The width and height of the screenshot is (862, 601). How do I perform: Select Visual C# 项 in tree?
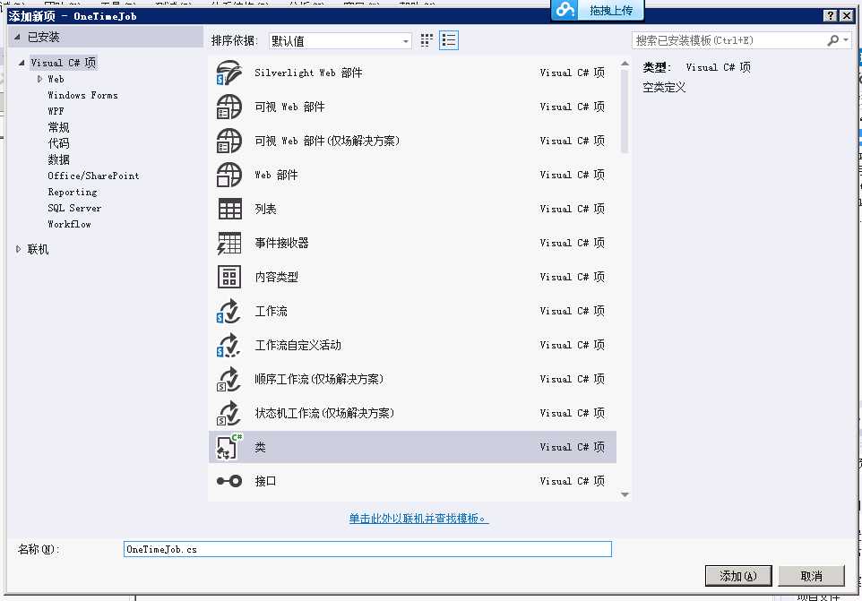point(64,63)
